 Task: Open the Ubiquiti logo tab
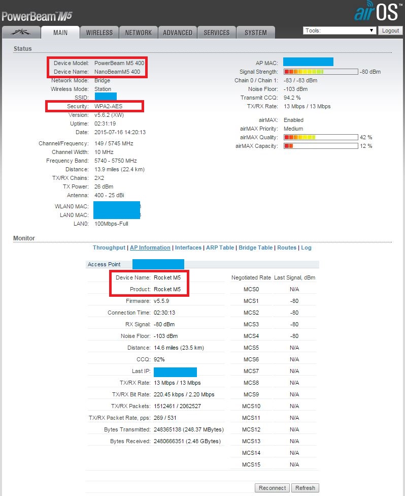[21, 32]
